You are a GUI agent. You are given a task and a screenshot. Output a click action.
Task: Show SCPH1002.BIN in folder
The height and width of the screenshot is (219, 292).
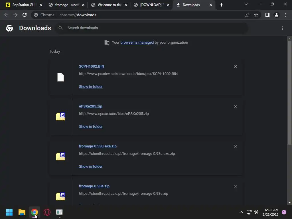(x=91, y=87)
